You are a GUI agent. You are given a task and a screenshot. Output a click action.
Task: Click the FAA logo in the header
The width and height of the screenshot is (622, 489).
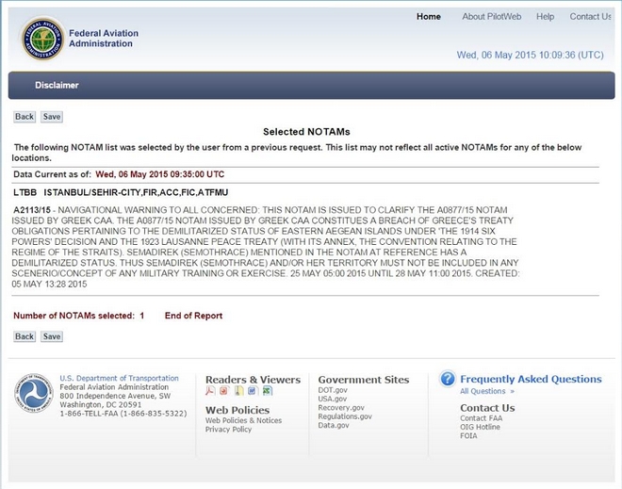(42, 39)
